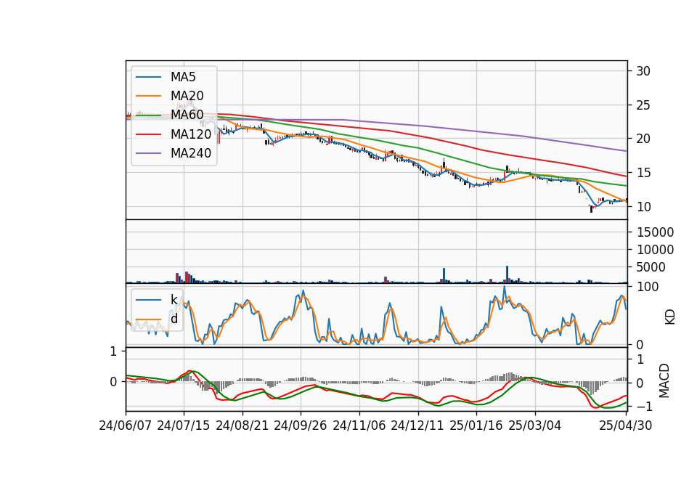Click the price axis value 25
This screenshot has width=697, height=501.
[643, 105]
